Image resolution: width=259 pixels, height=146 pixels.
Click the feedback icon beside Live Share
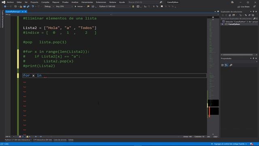tap(255, 6)
